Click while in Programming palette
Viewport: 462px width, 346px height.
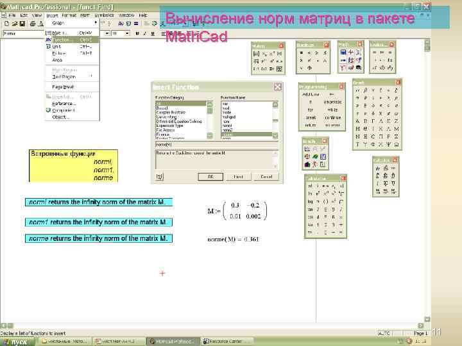click(332, 110)
